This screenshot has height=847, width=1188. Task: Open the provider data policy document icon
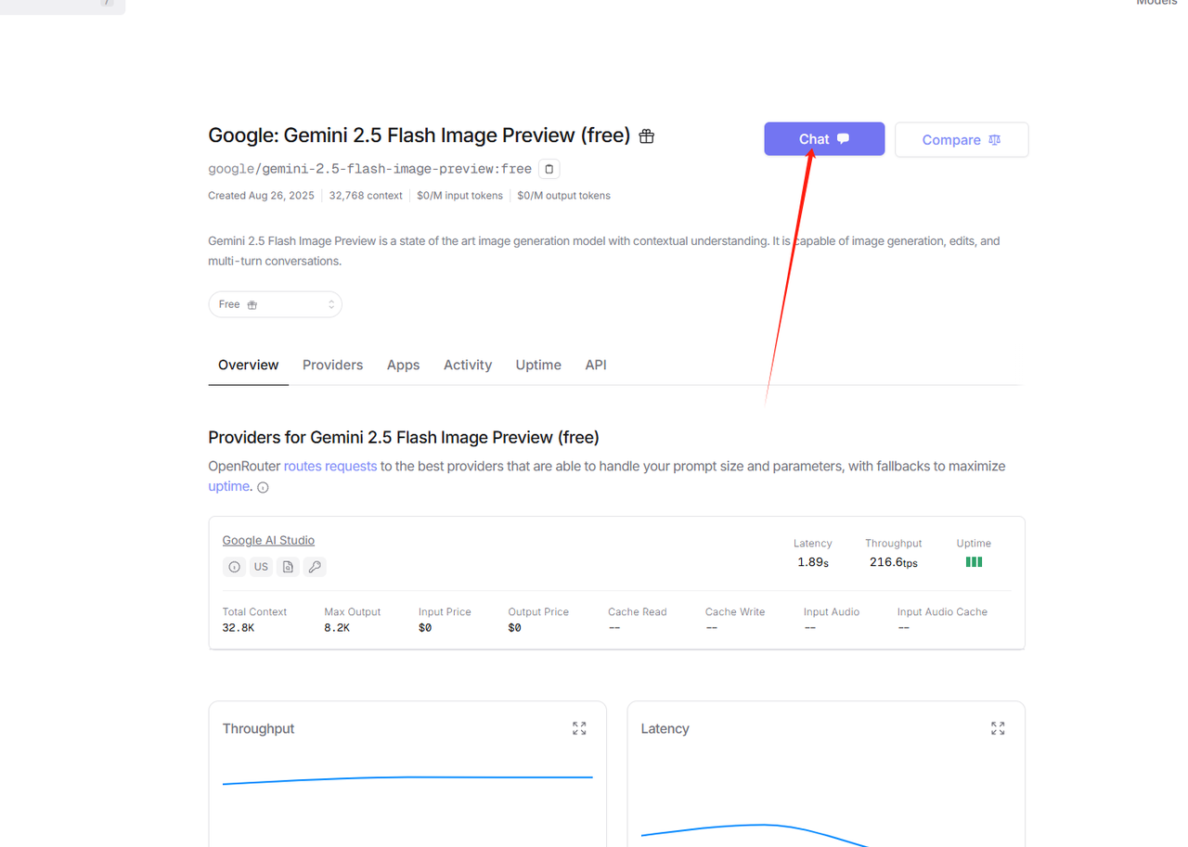coord(288,567)
